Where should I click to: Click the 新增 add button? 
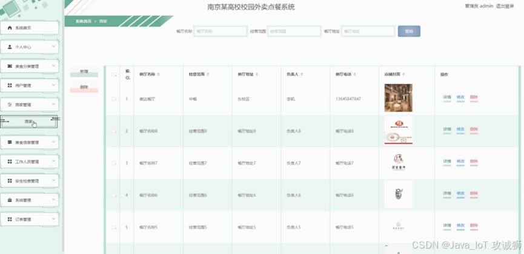[84, 72]
